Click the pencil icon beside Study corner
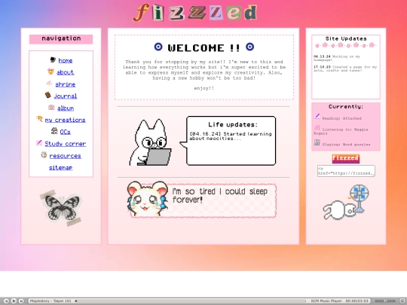 coord(39,142)
